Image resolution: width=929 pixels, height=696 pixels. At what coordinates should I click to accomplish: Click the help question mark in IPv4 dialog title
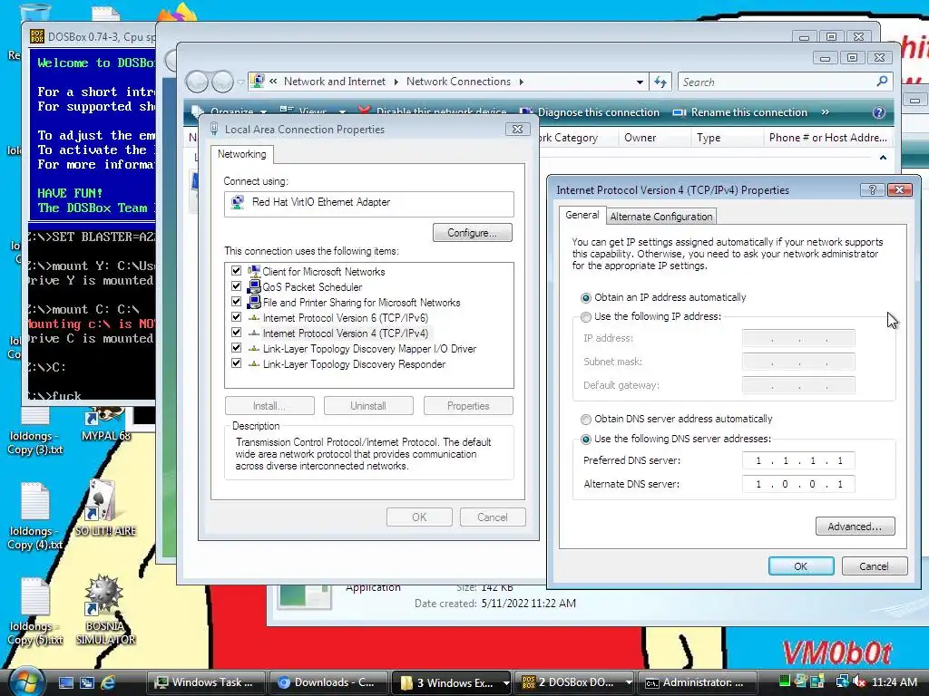click(x=872, y=189)
